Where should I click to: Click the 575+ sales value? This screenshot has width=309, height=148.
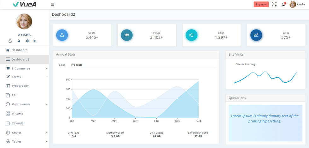pos(286,37)
